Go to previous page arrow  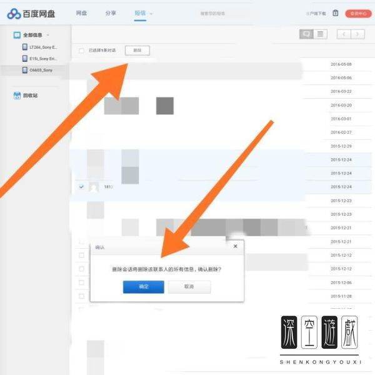point(344,34)
